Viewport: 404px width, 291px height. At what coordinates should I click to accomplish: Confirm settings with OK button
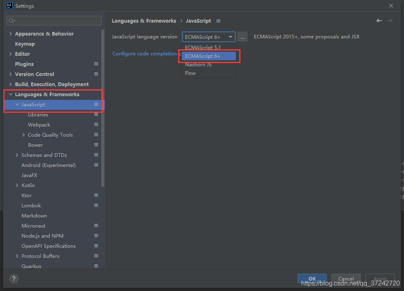click(x=312, y=278)
